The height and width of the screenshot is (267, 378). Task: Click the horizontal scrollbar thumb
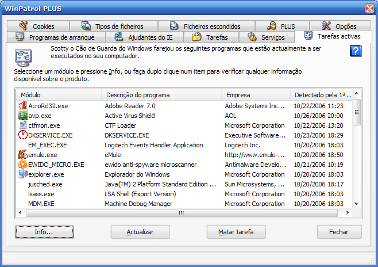(x=182, y=213)
